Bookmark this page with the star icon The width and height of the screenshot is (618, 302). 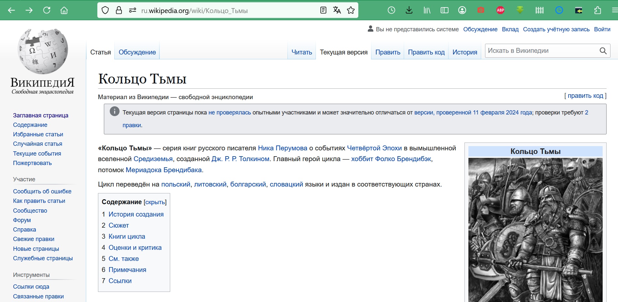351,10
